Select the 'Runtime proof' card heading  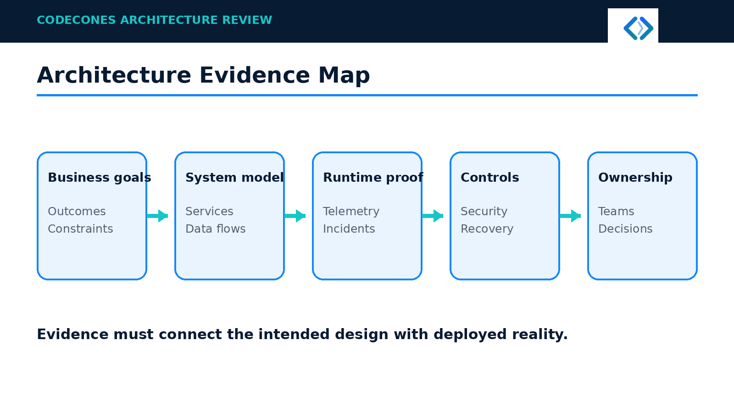tap(373, 178)
